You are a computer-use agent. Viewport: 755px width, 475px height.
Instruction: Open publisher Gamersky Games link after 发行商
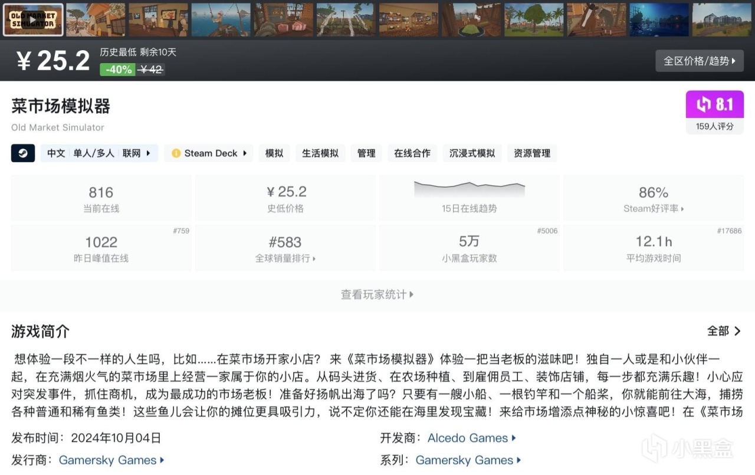click(x=111, y=460)
